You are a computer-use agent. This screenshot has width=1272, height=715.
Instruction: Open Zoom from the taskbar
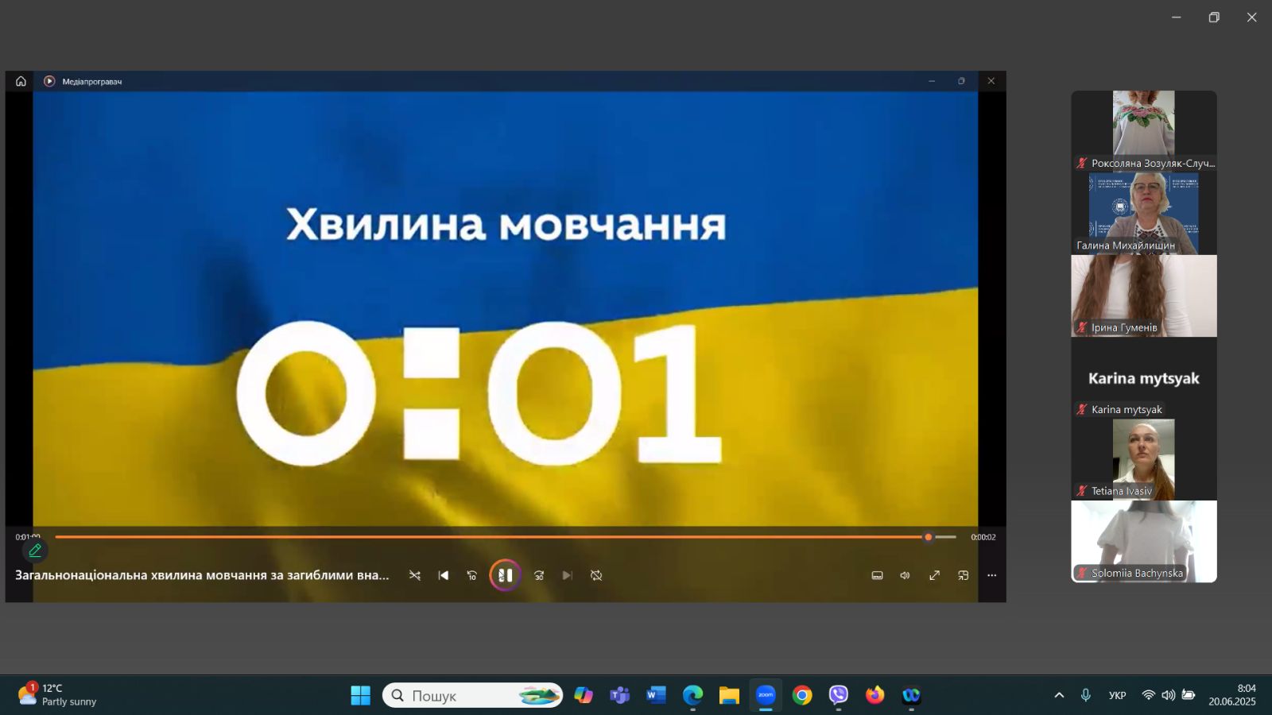pos(766,695)
